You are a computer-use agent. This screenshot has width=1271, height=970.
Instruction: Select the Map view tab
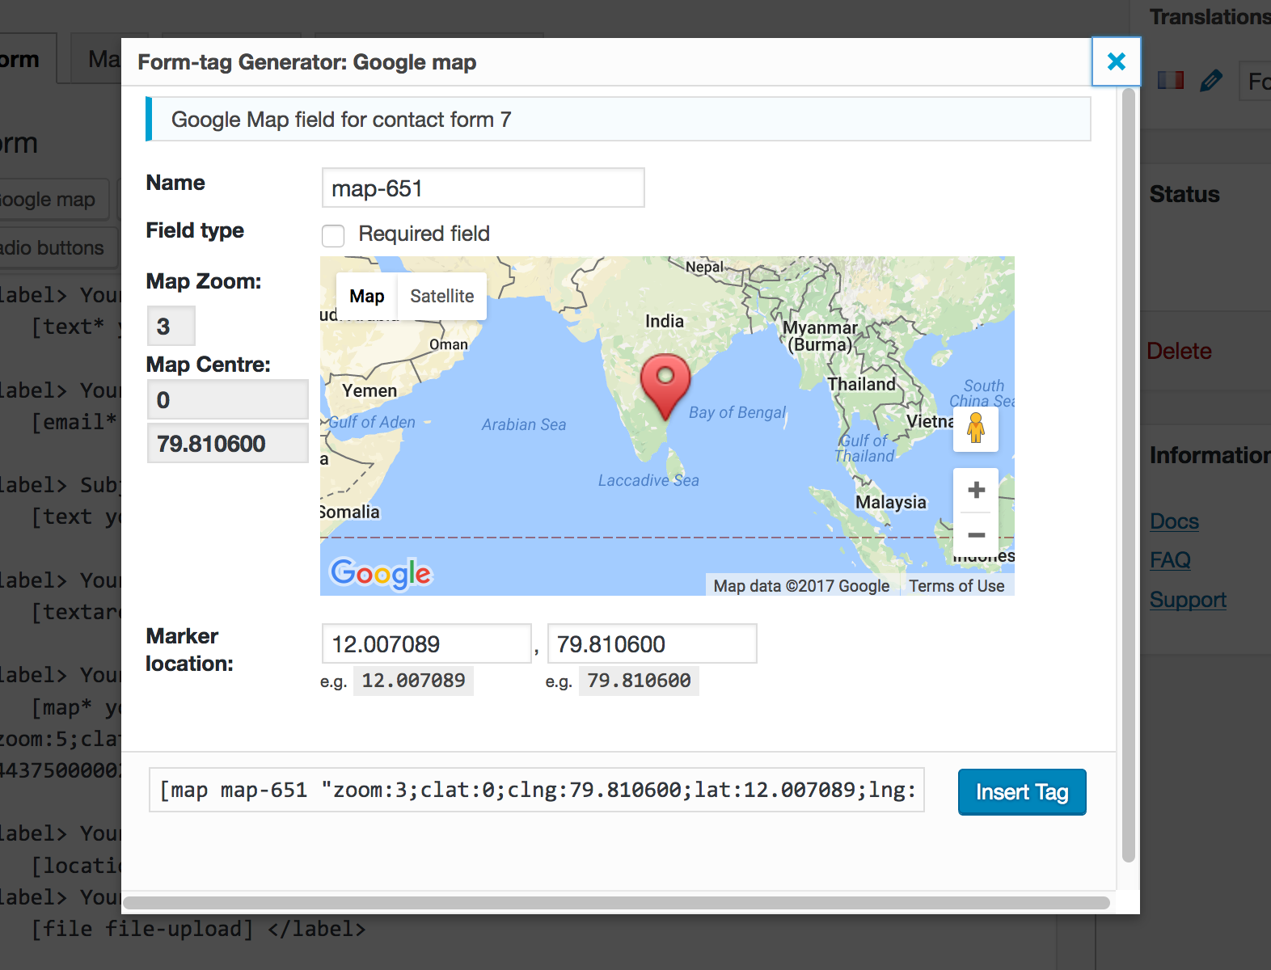coord(366,296)
